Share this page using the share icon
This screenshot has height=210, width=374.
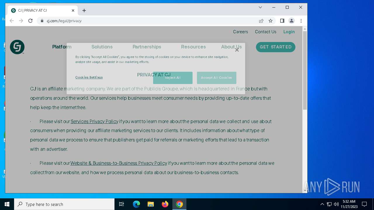[x=261, y=21]
